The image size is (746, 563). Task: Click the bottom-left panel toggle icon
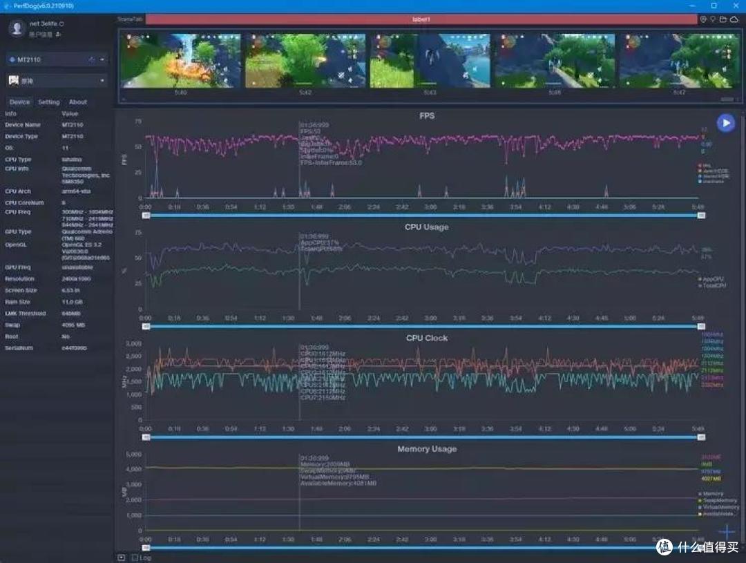coord(122,557)
